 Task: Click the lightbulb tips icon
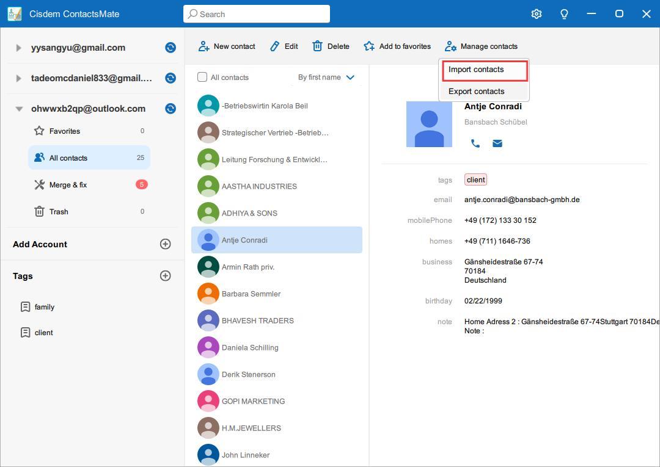tap(564, 13)
